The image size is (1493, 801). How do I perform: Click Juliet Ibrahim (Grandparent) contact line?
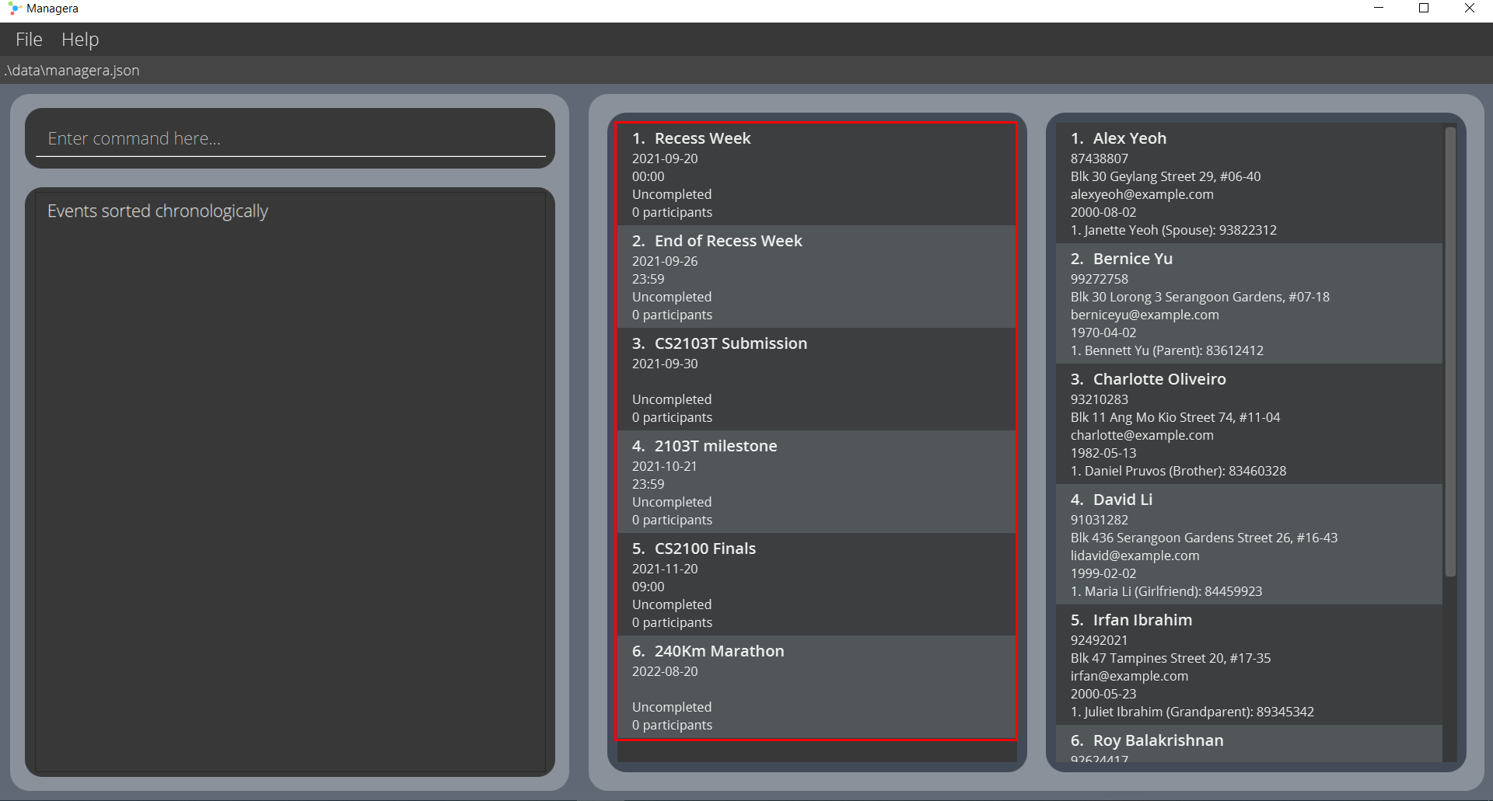(1192, 712)
